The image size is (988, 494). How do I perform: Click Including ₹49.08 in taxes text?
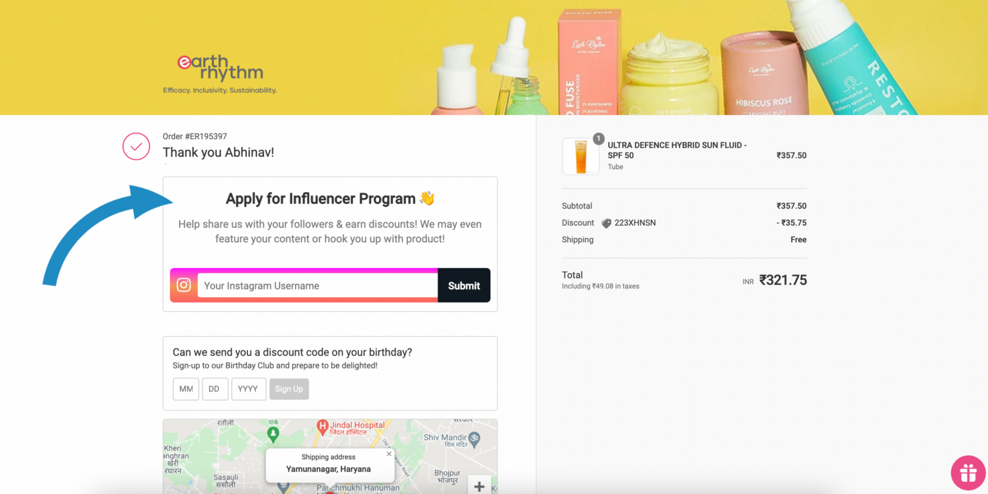click(601, 287)
